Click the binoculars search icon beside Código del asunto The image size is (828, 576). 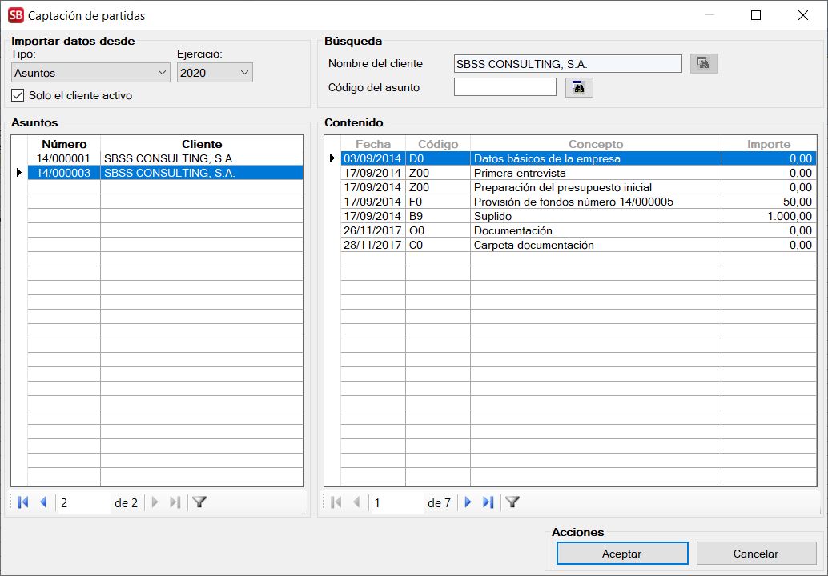[x=579, y=87]
